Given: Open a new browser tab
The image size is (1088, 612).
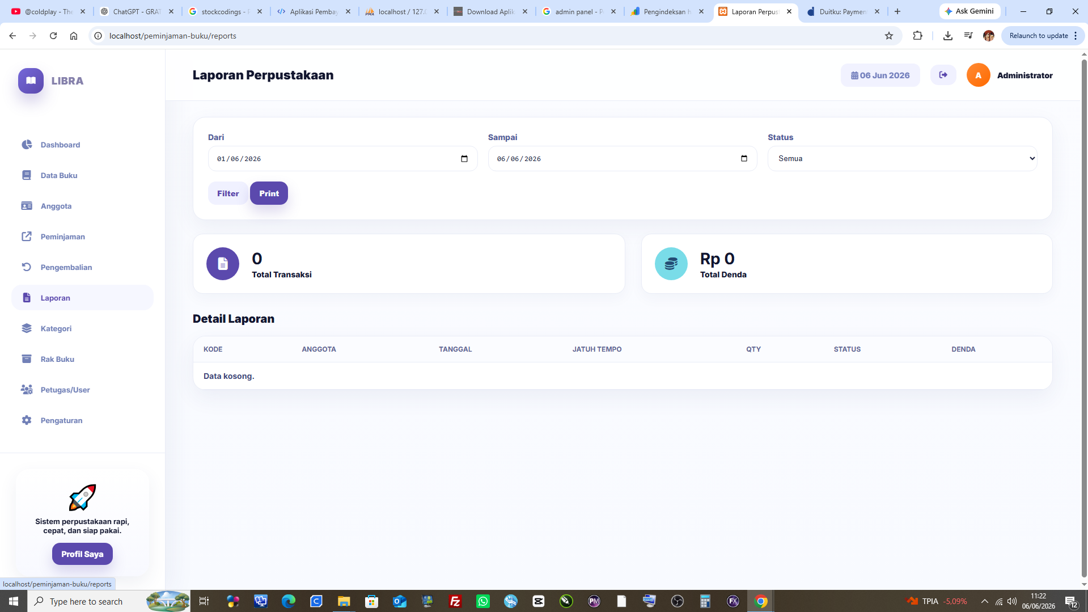Looking at the screenshot, I should (x=898, y=11).
